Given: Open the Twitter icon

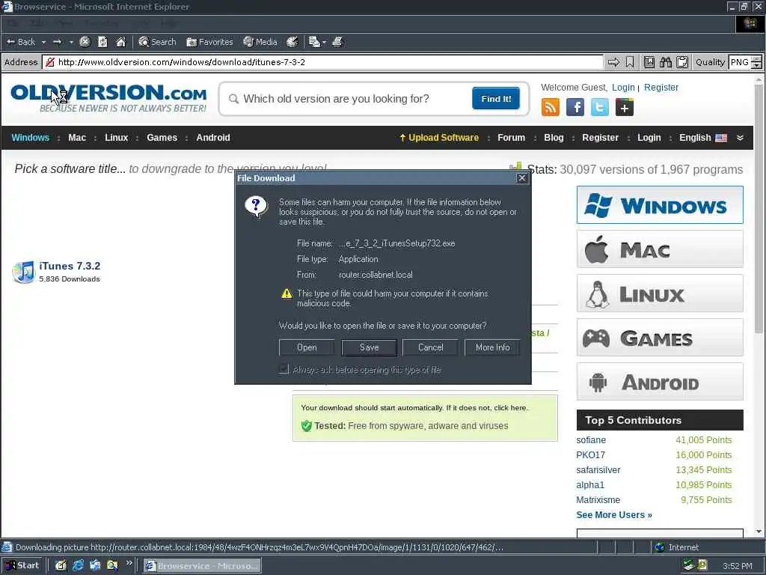Looking at the screenshot, I should (599, 107).
